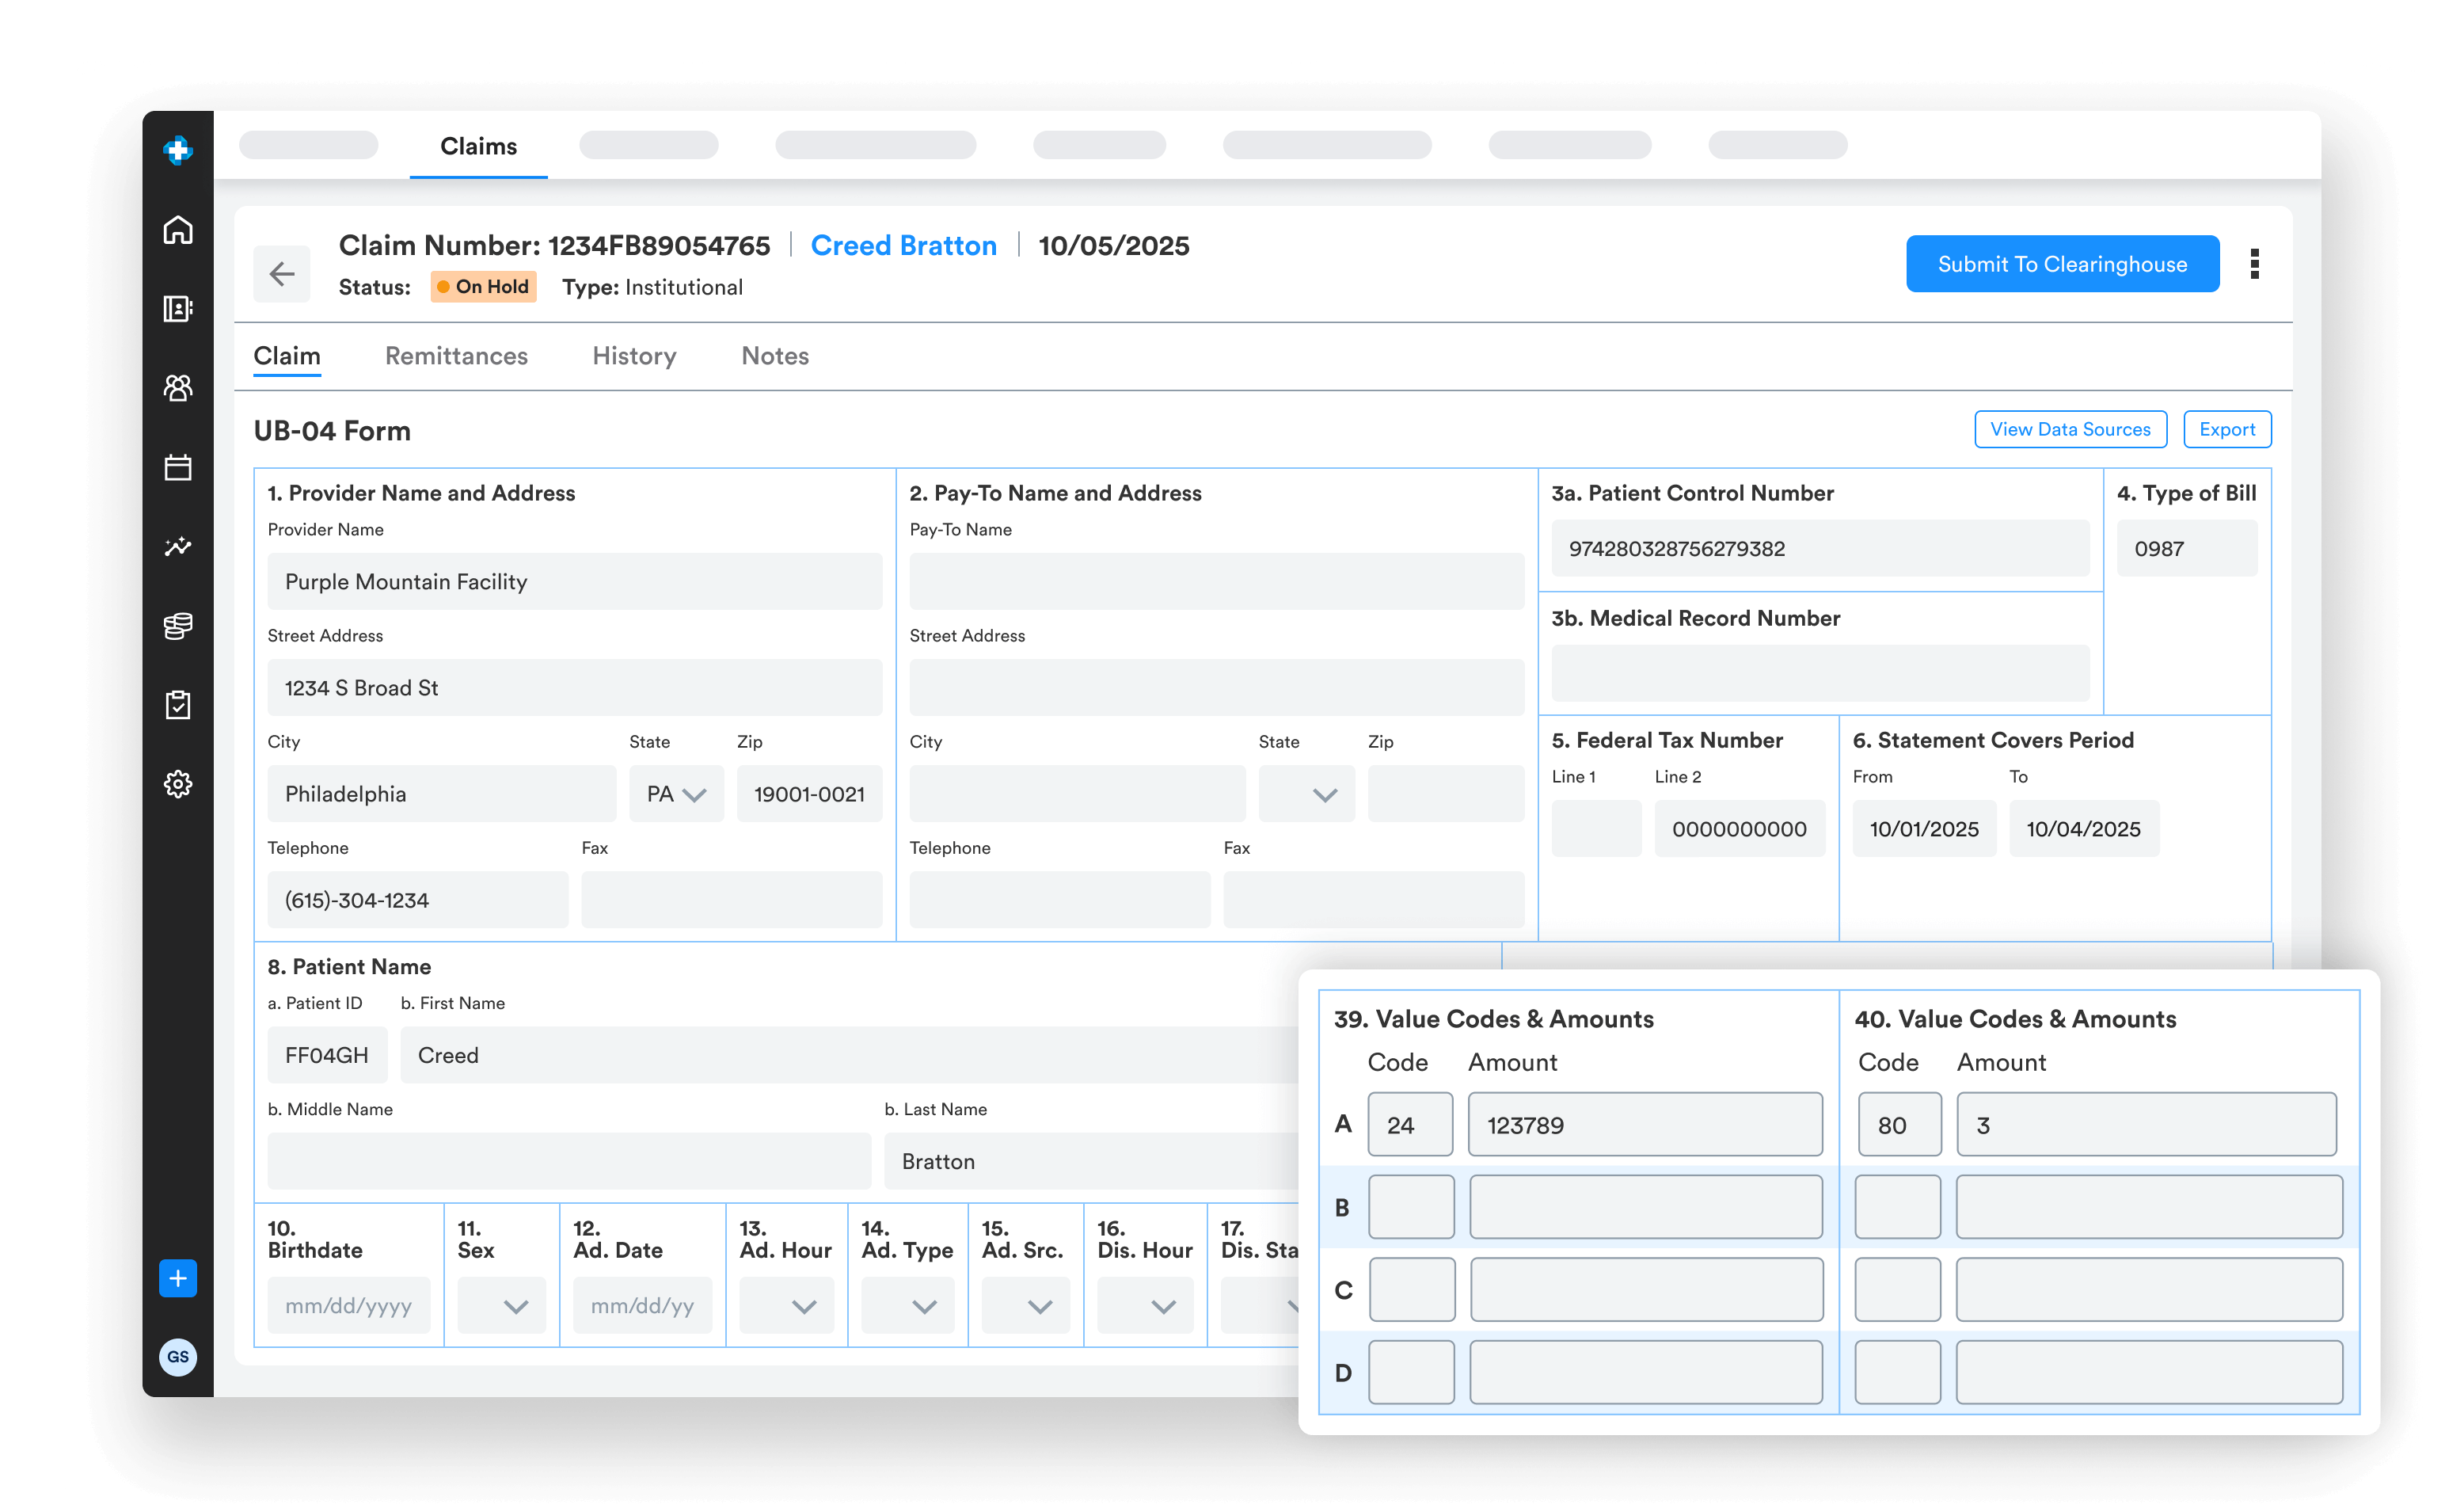Click the Provider Name input field
The image size is (2464, 1508).
[574, 582]
